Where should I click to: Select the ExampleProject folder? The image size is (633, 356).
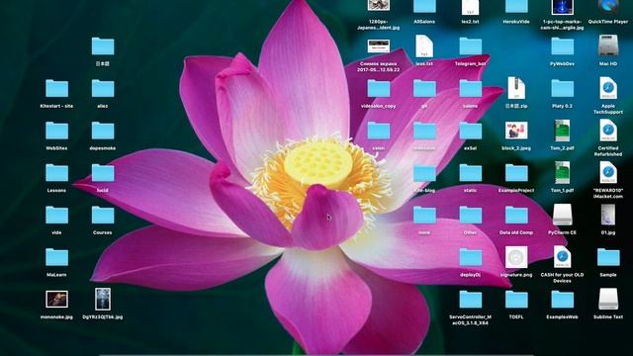(x=516, y=173)
